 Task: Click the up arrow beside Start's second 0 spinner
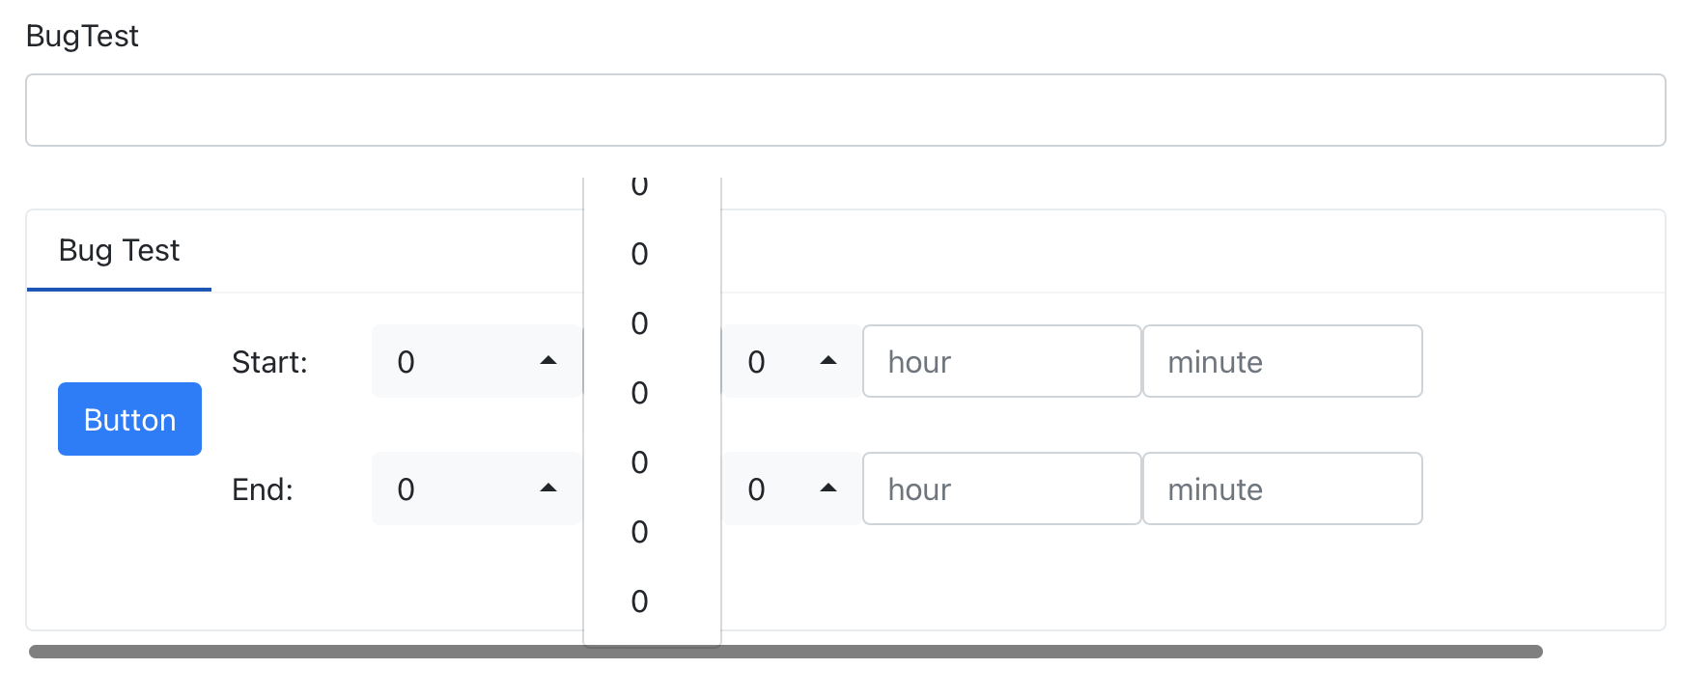828,361
